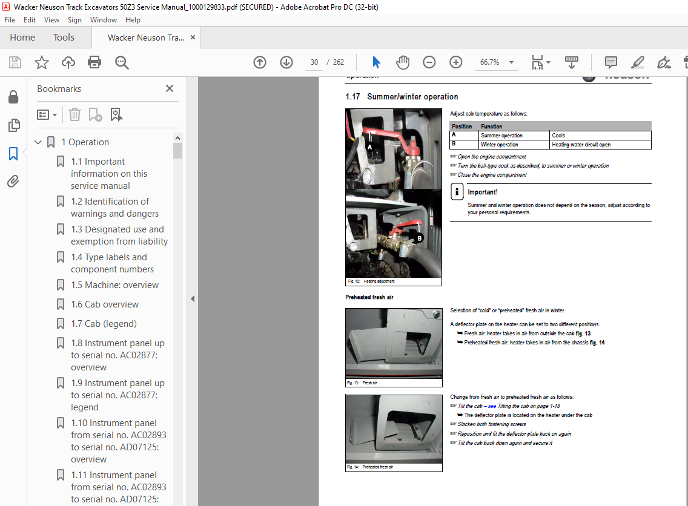Add a comment with speech bubble icon
This screenshot has height=506, width=688.
pyautogui.click(x=610, y=62)
